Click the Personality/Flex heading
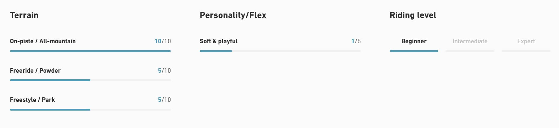This screenshot has height=128, width=559. pyautogui.click(x=233, y=15)
